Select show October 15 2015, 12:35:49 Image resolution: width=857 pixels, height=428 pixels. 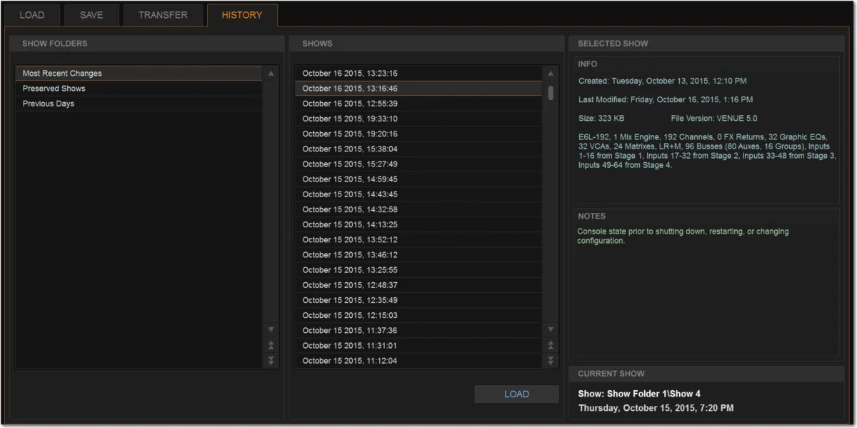(419, 300)
